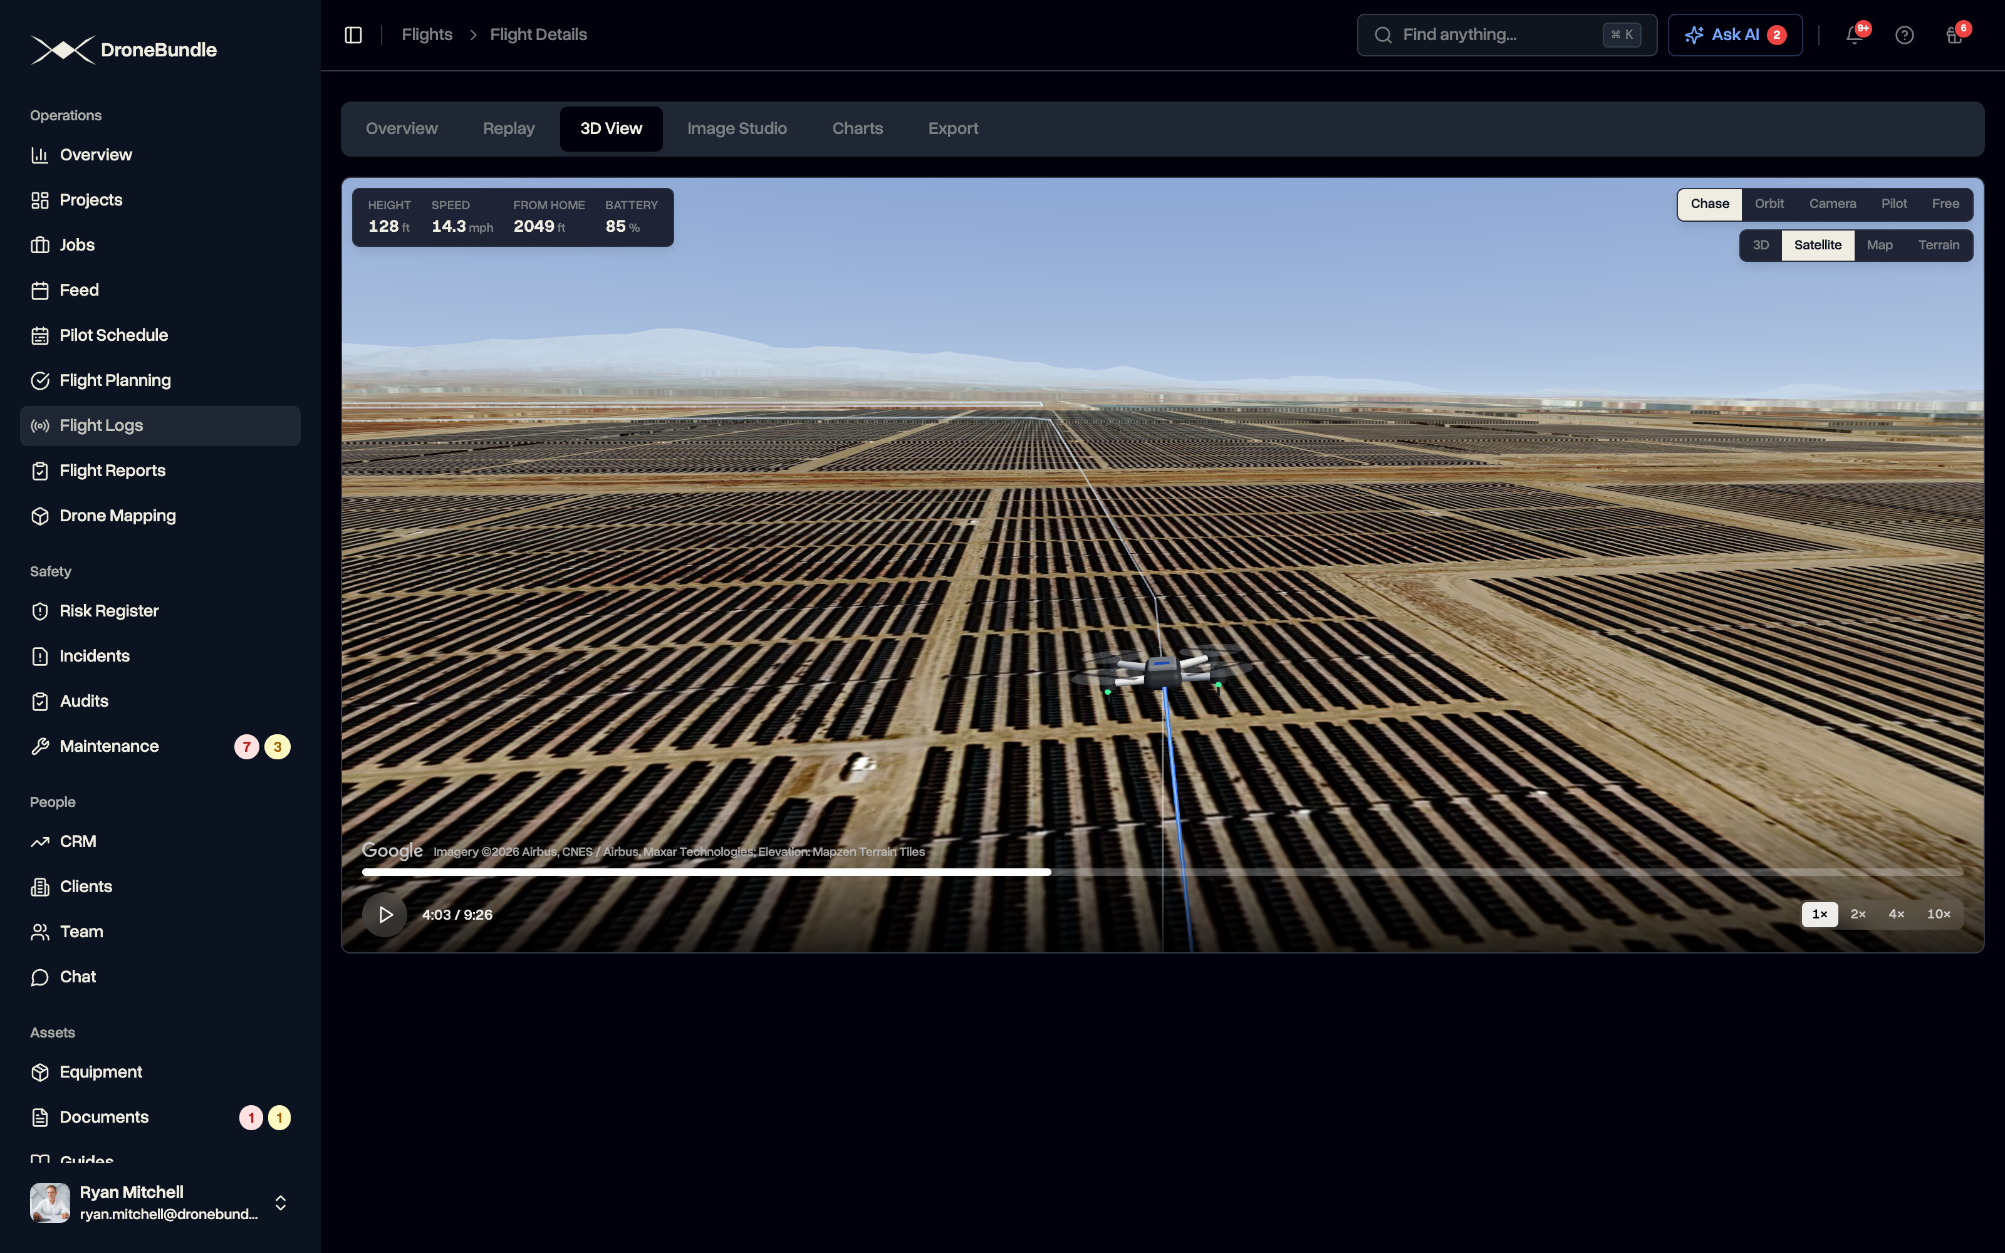This screenshot has height=1253, width=2005.
Task: Open Pilot Schedule
Action: click(x=160, y=336)
